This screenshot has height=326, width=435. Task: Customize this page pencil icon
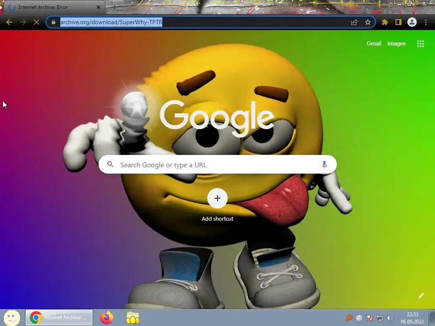pos(421,295)
